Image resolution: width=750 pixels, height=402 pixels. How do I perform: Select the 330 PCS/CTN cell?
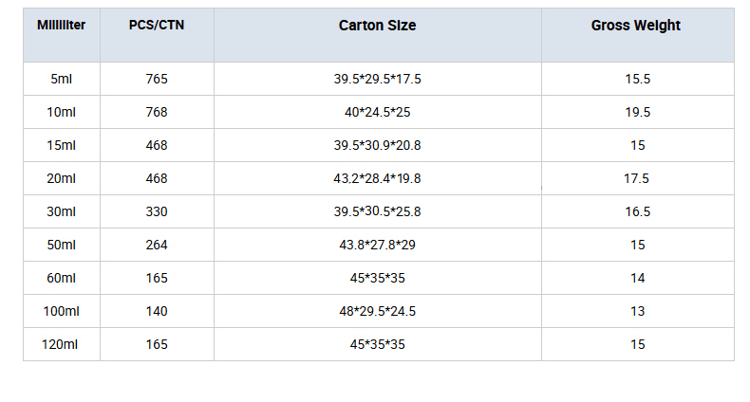pyautogui.click(x=157, y=211)
